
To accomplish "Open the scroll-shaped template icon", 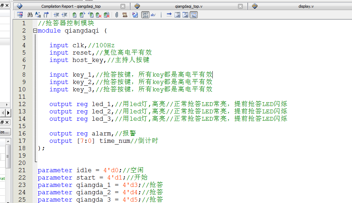I will tap(125, 15).
